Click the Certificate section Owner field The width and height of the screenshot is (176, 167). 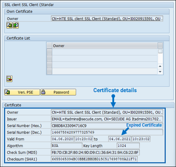(107, 112)
